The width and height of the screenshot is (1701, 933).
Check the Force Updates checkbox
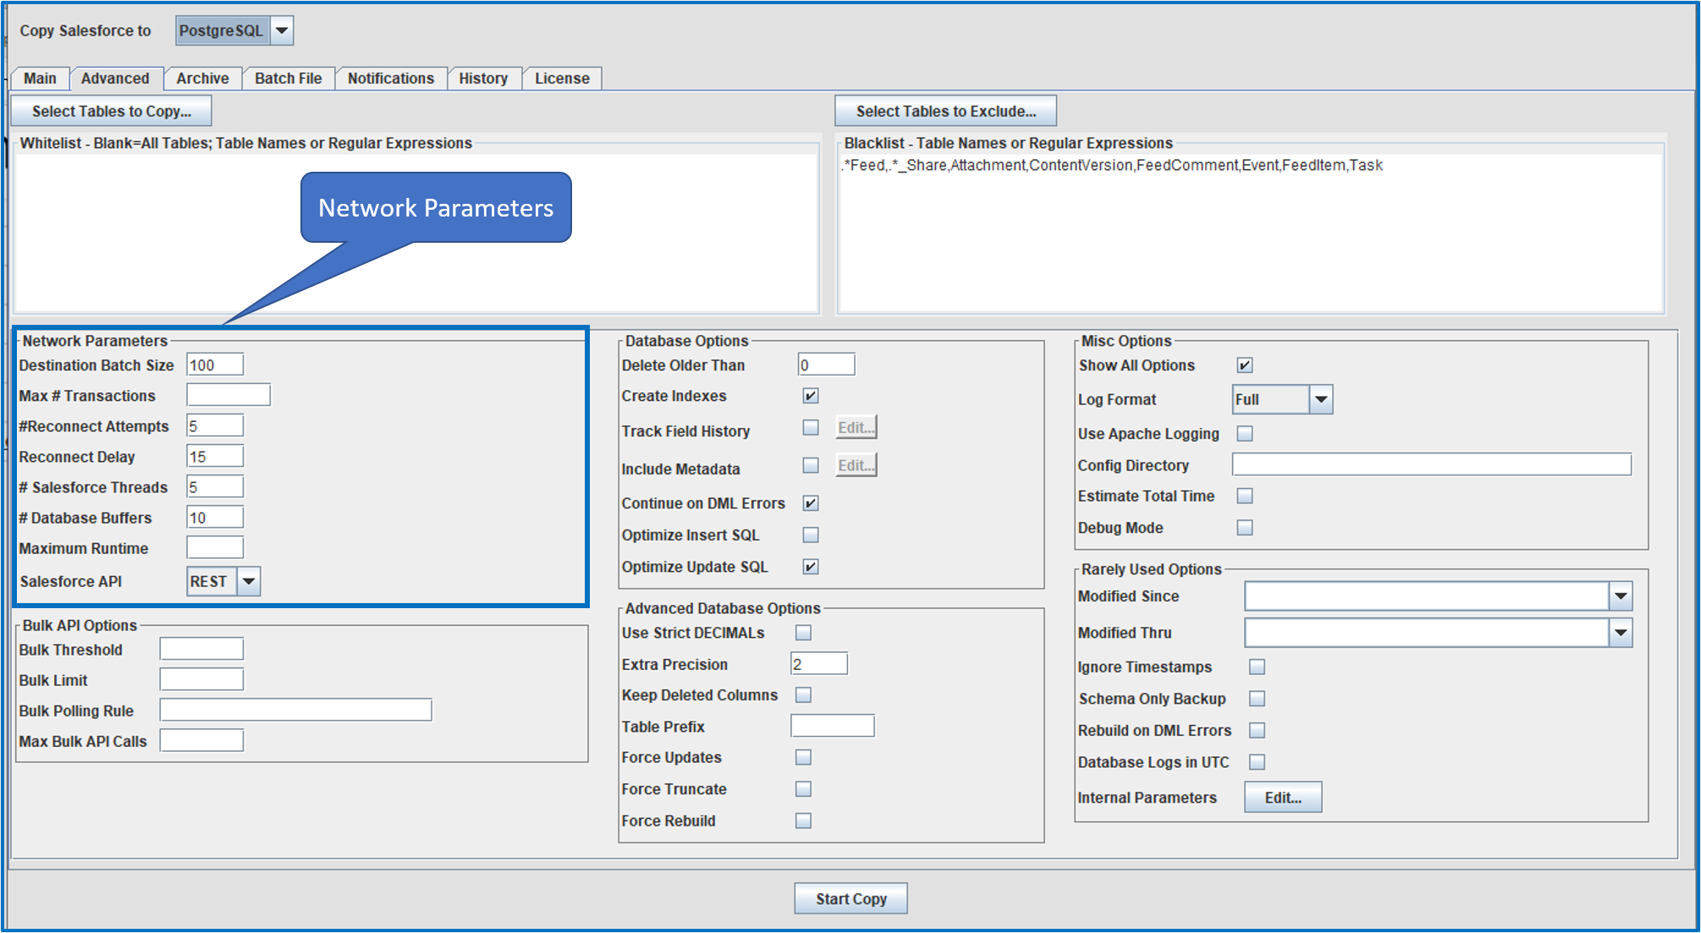tap(803, 757)
